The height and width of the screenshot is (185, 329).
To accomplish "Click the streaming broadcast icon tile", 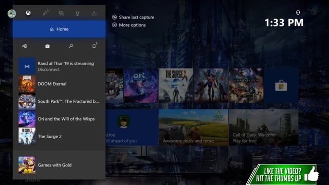I will [x=27, y=66].
